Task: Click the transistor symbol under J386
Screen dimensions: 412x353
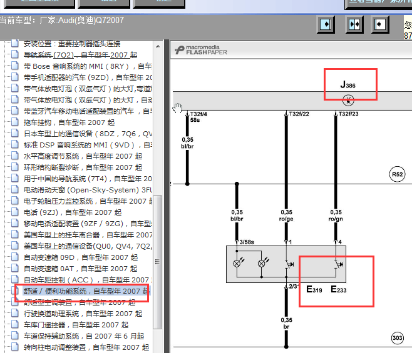Action: pyautogui.click(x=348, y=101)
